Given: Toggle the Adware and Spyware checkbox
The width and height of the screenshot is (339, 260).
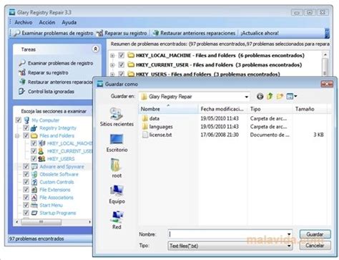Looking at the screenshot, I should point(26,166).
